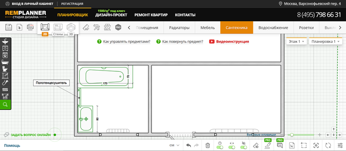Toggle the crossed-eye visibility switch
346x151 pixels.
244,147
